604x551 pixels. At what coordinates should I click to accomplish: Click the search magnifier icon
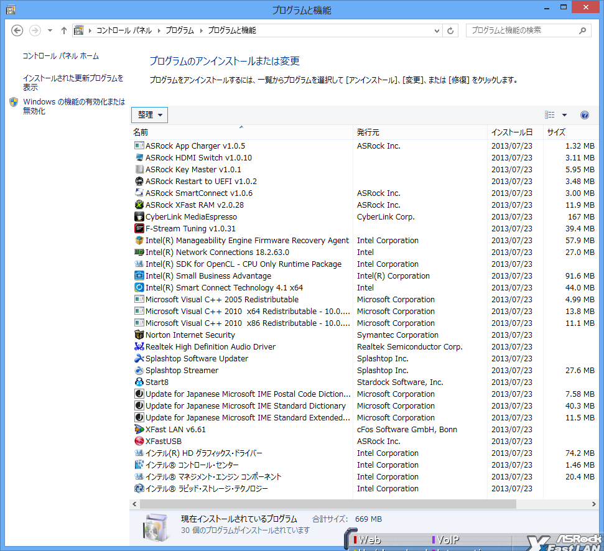[x=582, y=30]
